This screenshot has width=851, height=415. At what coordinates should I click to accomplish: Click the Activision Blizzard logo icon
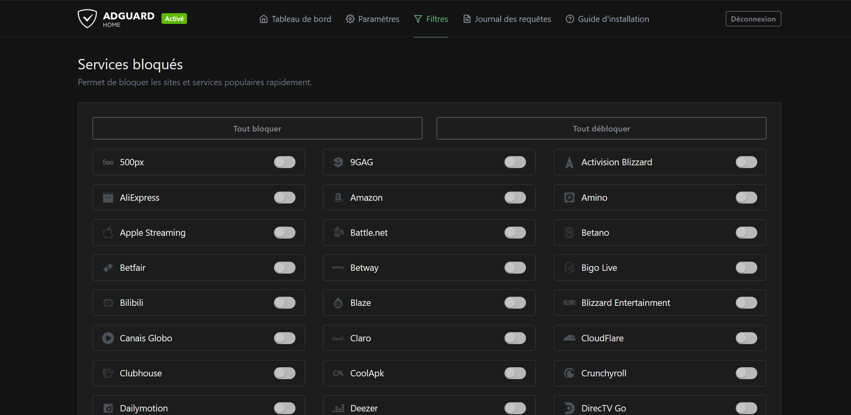[569, 162]
